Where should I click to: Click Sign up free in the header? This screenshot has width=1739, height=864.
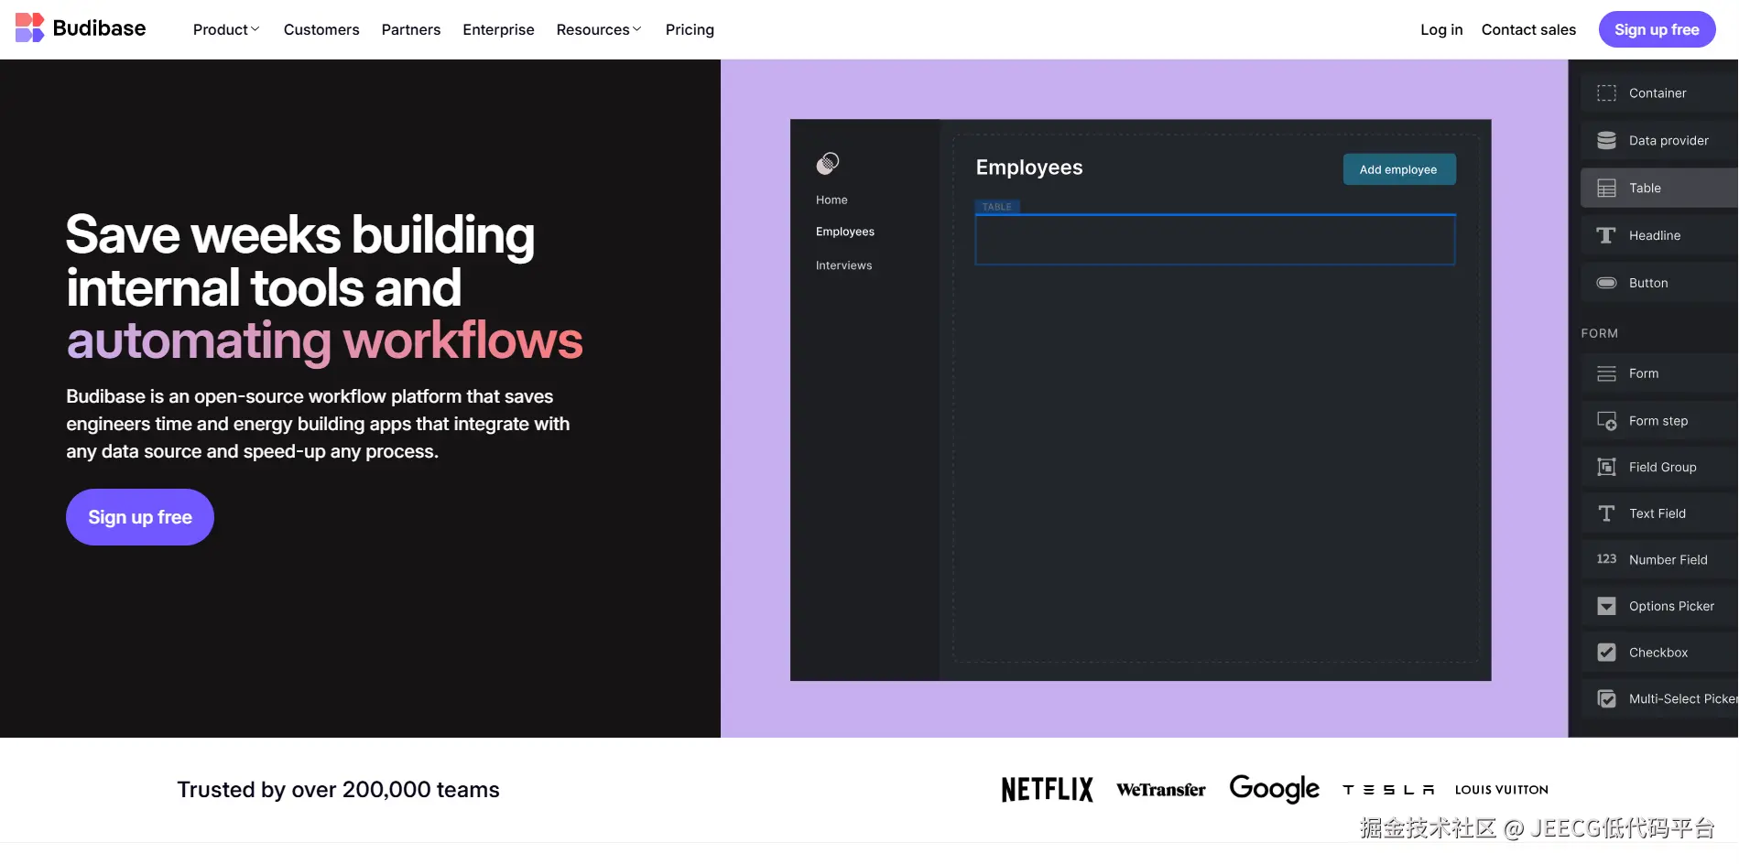(1657, 29)
